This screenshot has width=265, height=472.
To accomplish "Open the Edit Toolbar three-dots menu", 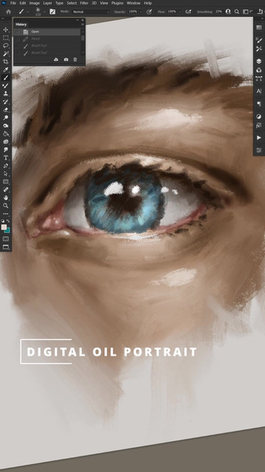I will coord(5,214).
